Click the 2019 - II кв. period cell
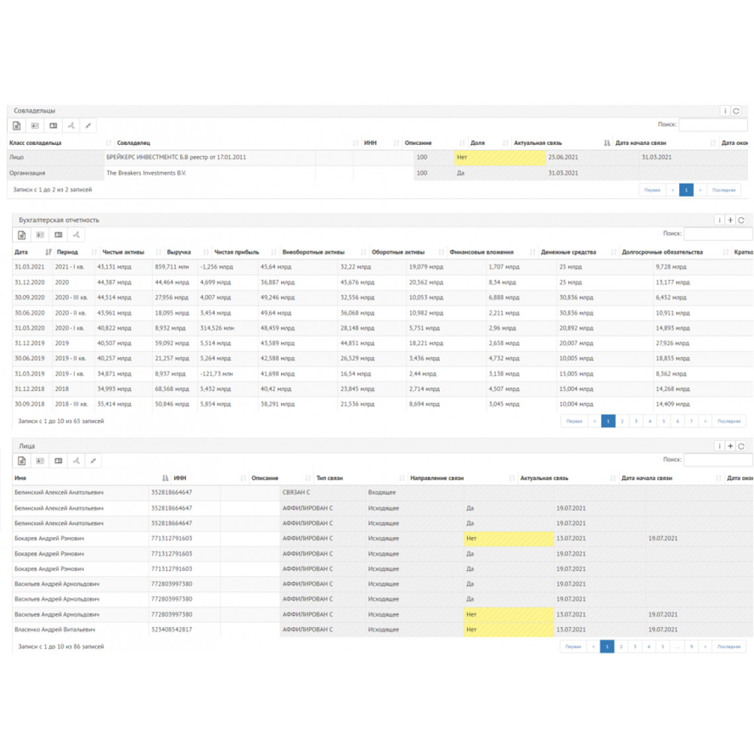Image resolution: width=754 pixels, height=754 pixels. 70,358
